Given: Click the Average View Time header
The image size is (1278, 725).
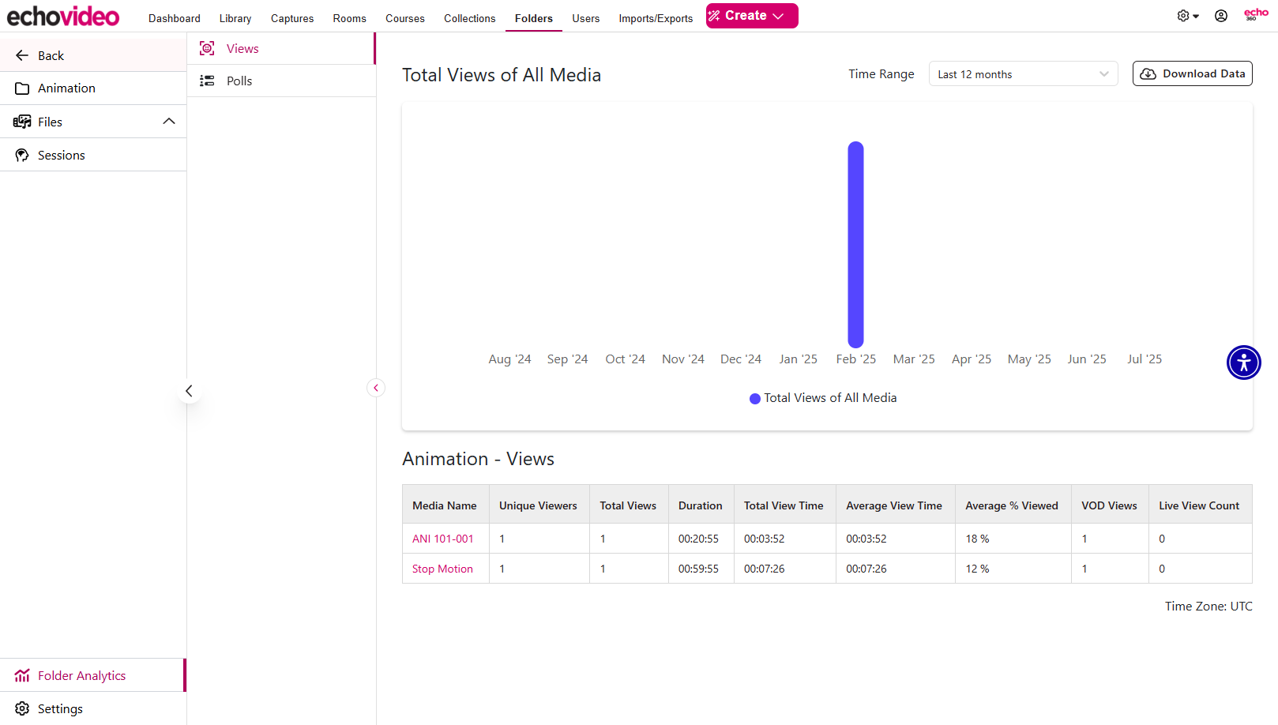Looking at the screenshot, I should (x=894, y=505).
